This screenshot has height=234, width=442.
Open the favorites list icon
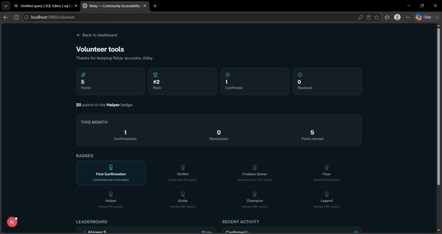[387, 17]
